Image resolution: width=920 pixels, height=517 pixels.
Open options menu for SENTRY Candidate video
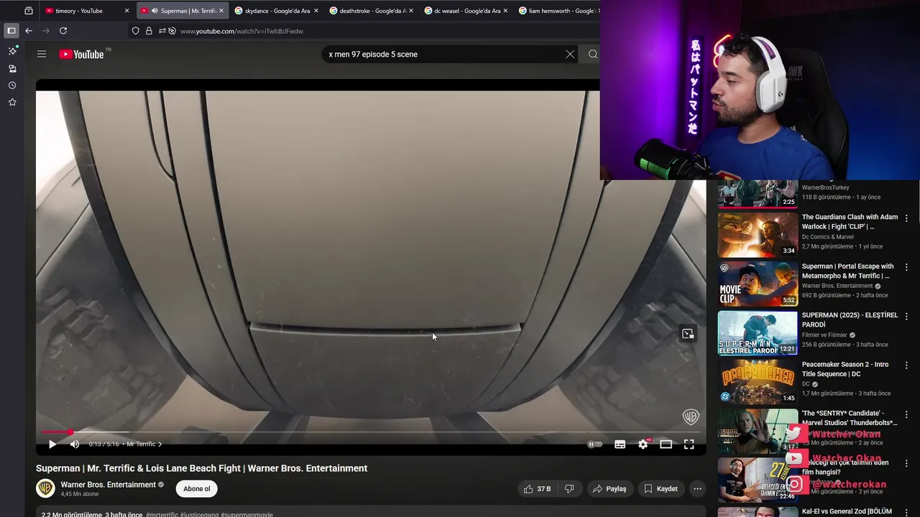tap(906, 414)
